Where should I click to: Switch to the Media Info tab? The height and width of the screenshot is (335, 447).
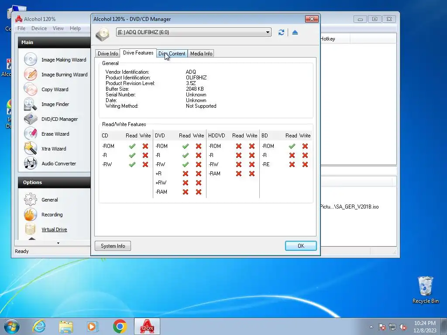(201, 54)
